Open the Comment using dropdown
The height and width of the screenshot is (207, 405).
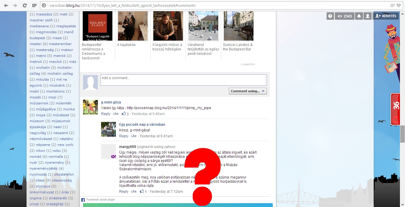pos(248,91)
